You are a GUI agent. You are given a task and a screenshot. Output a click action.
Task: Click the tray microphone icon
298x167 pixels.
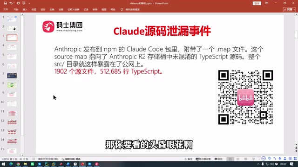(263, 164)
